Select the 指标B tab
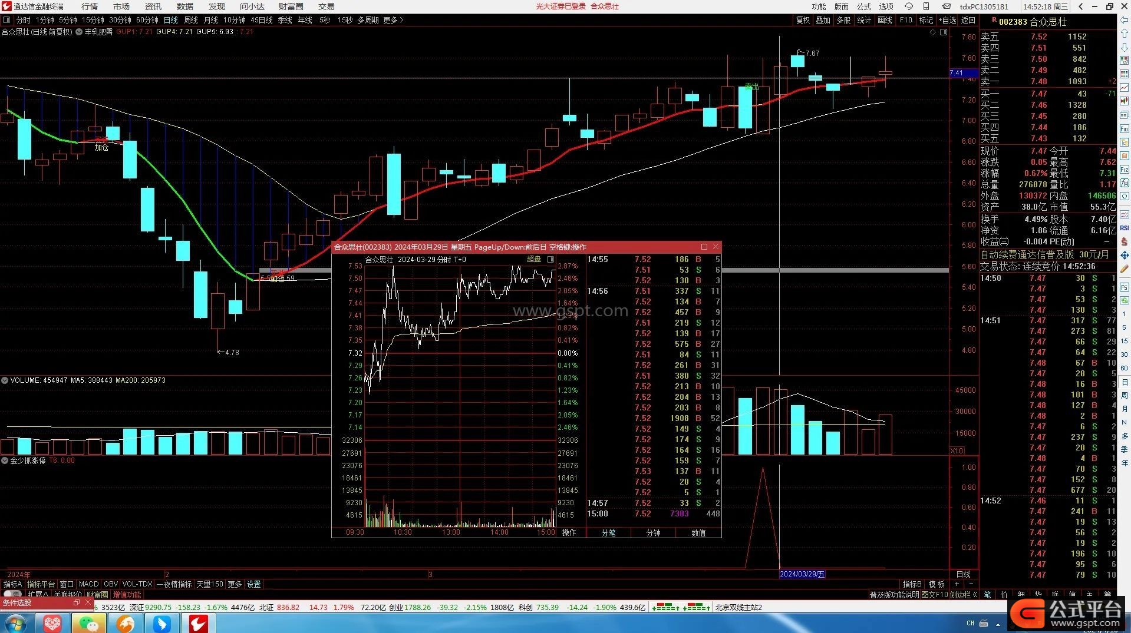Image resolution: width=1131 pixels, height=633 pixels. pos(912,584)
